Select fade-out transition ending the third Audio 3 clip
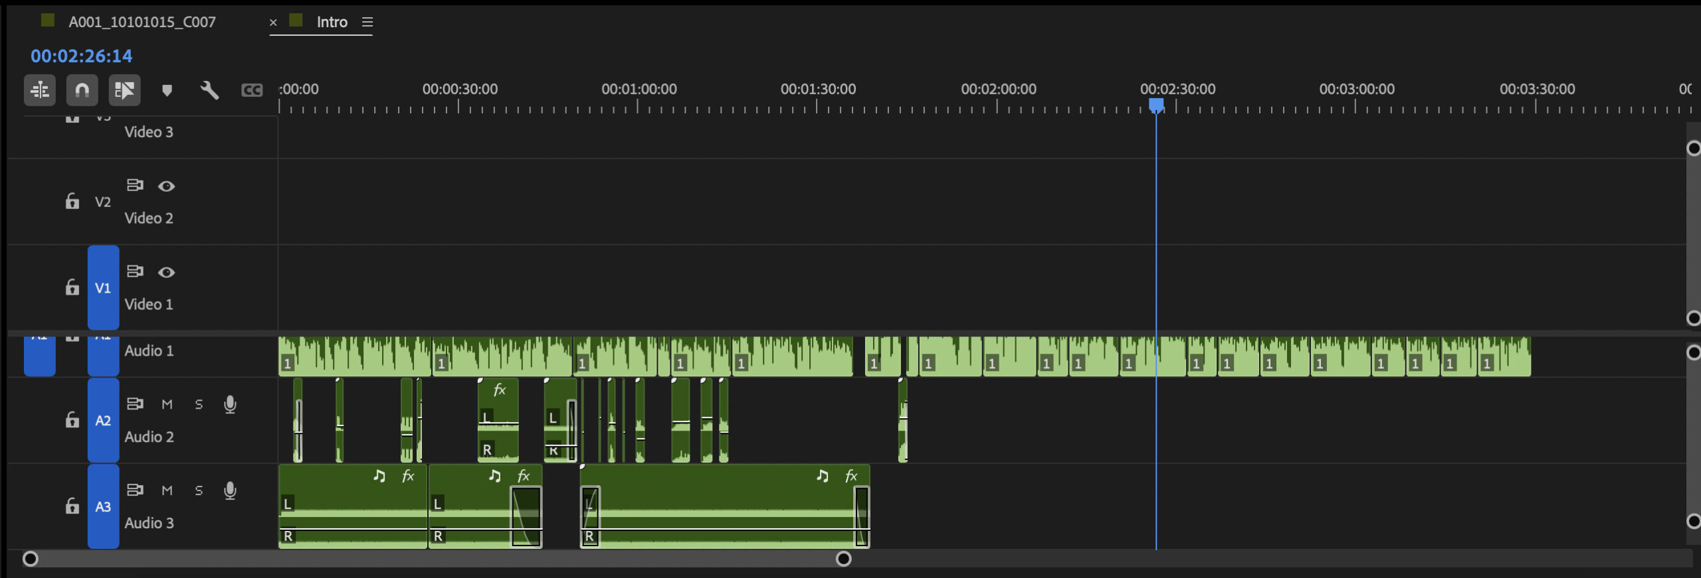This screenshot has width=1701, height=578. pyautogui.click(x=862, y=516)
